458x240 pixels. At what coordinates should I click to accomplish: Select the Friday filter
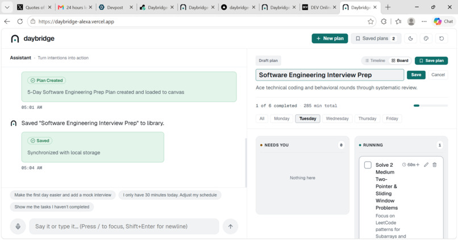click(392, 119)
